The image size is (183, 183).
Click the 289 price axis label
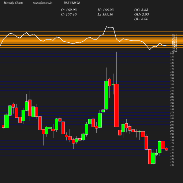click(x=172, y=109)
